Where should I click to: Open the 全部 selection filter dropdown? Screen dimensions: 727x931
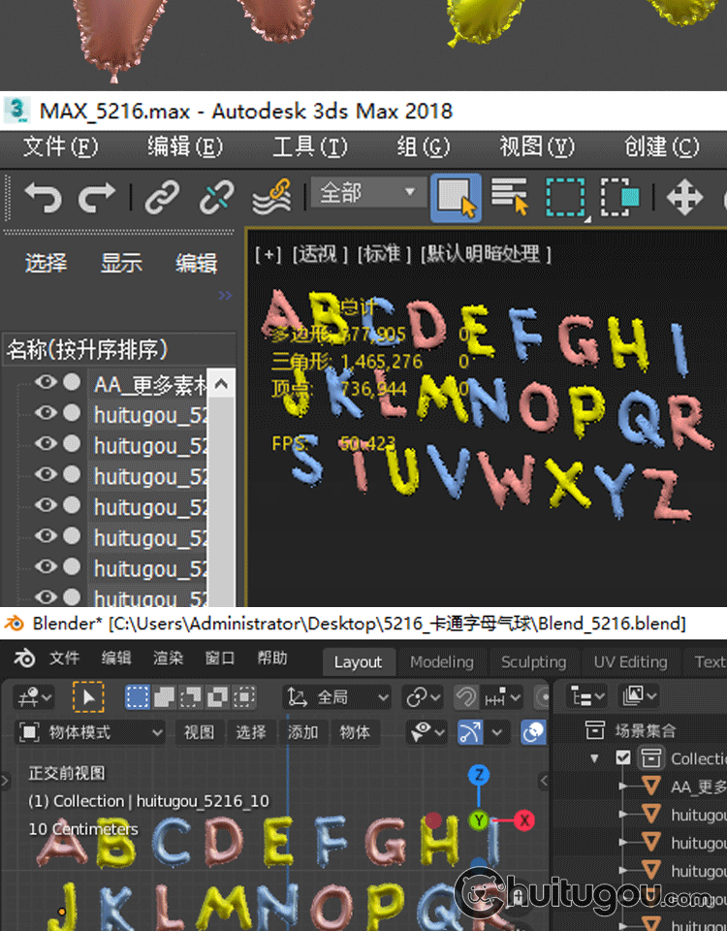pyautogui.click(x=366, y=193)
